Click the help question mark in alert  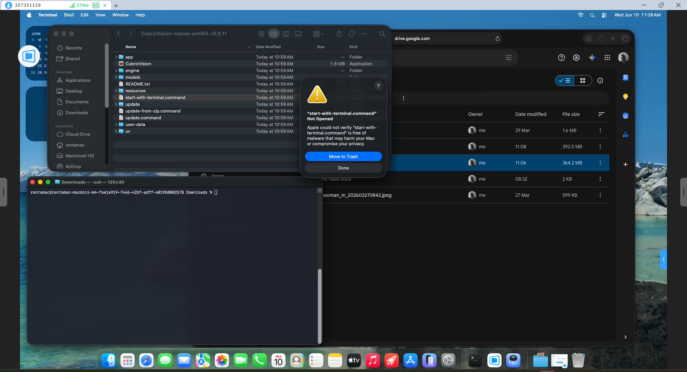coord(378,86)
